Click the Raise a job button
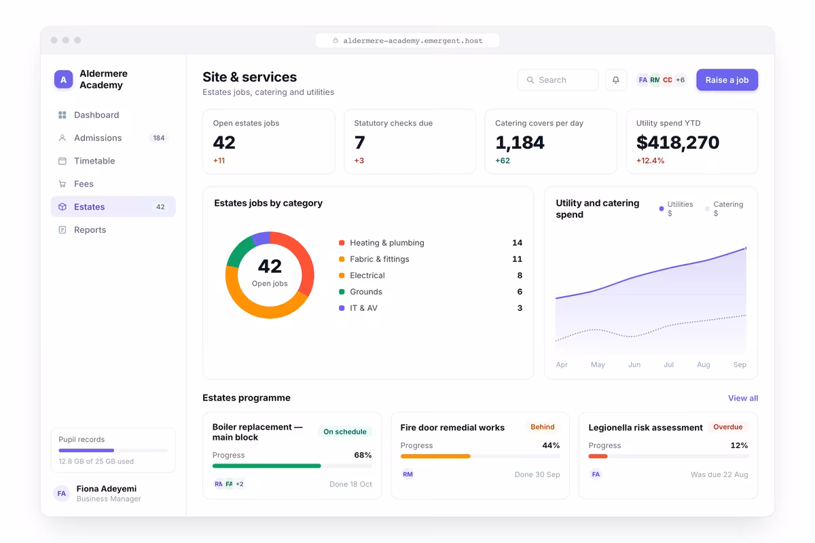Image resolution: width=815 pixels, height=543 pixels. (x=727, y=80)
